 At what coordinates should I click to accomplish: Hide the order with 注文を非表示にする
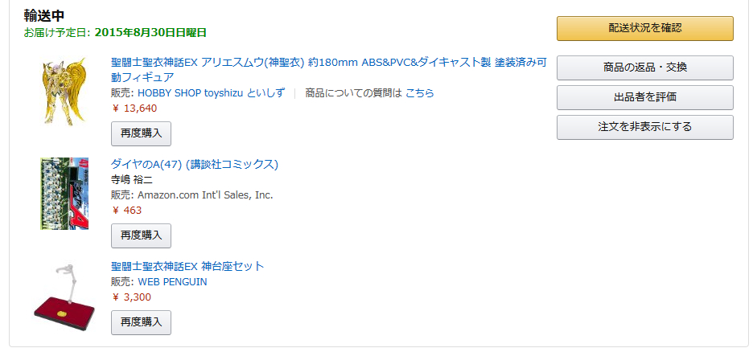[x=644, y=127]
